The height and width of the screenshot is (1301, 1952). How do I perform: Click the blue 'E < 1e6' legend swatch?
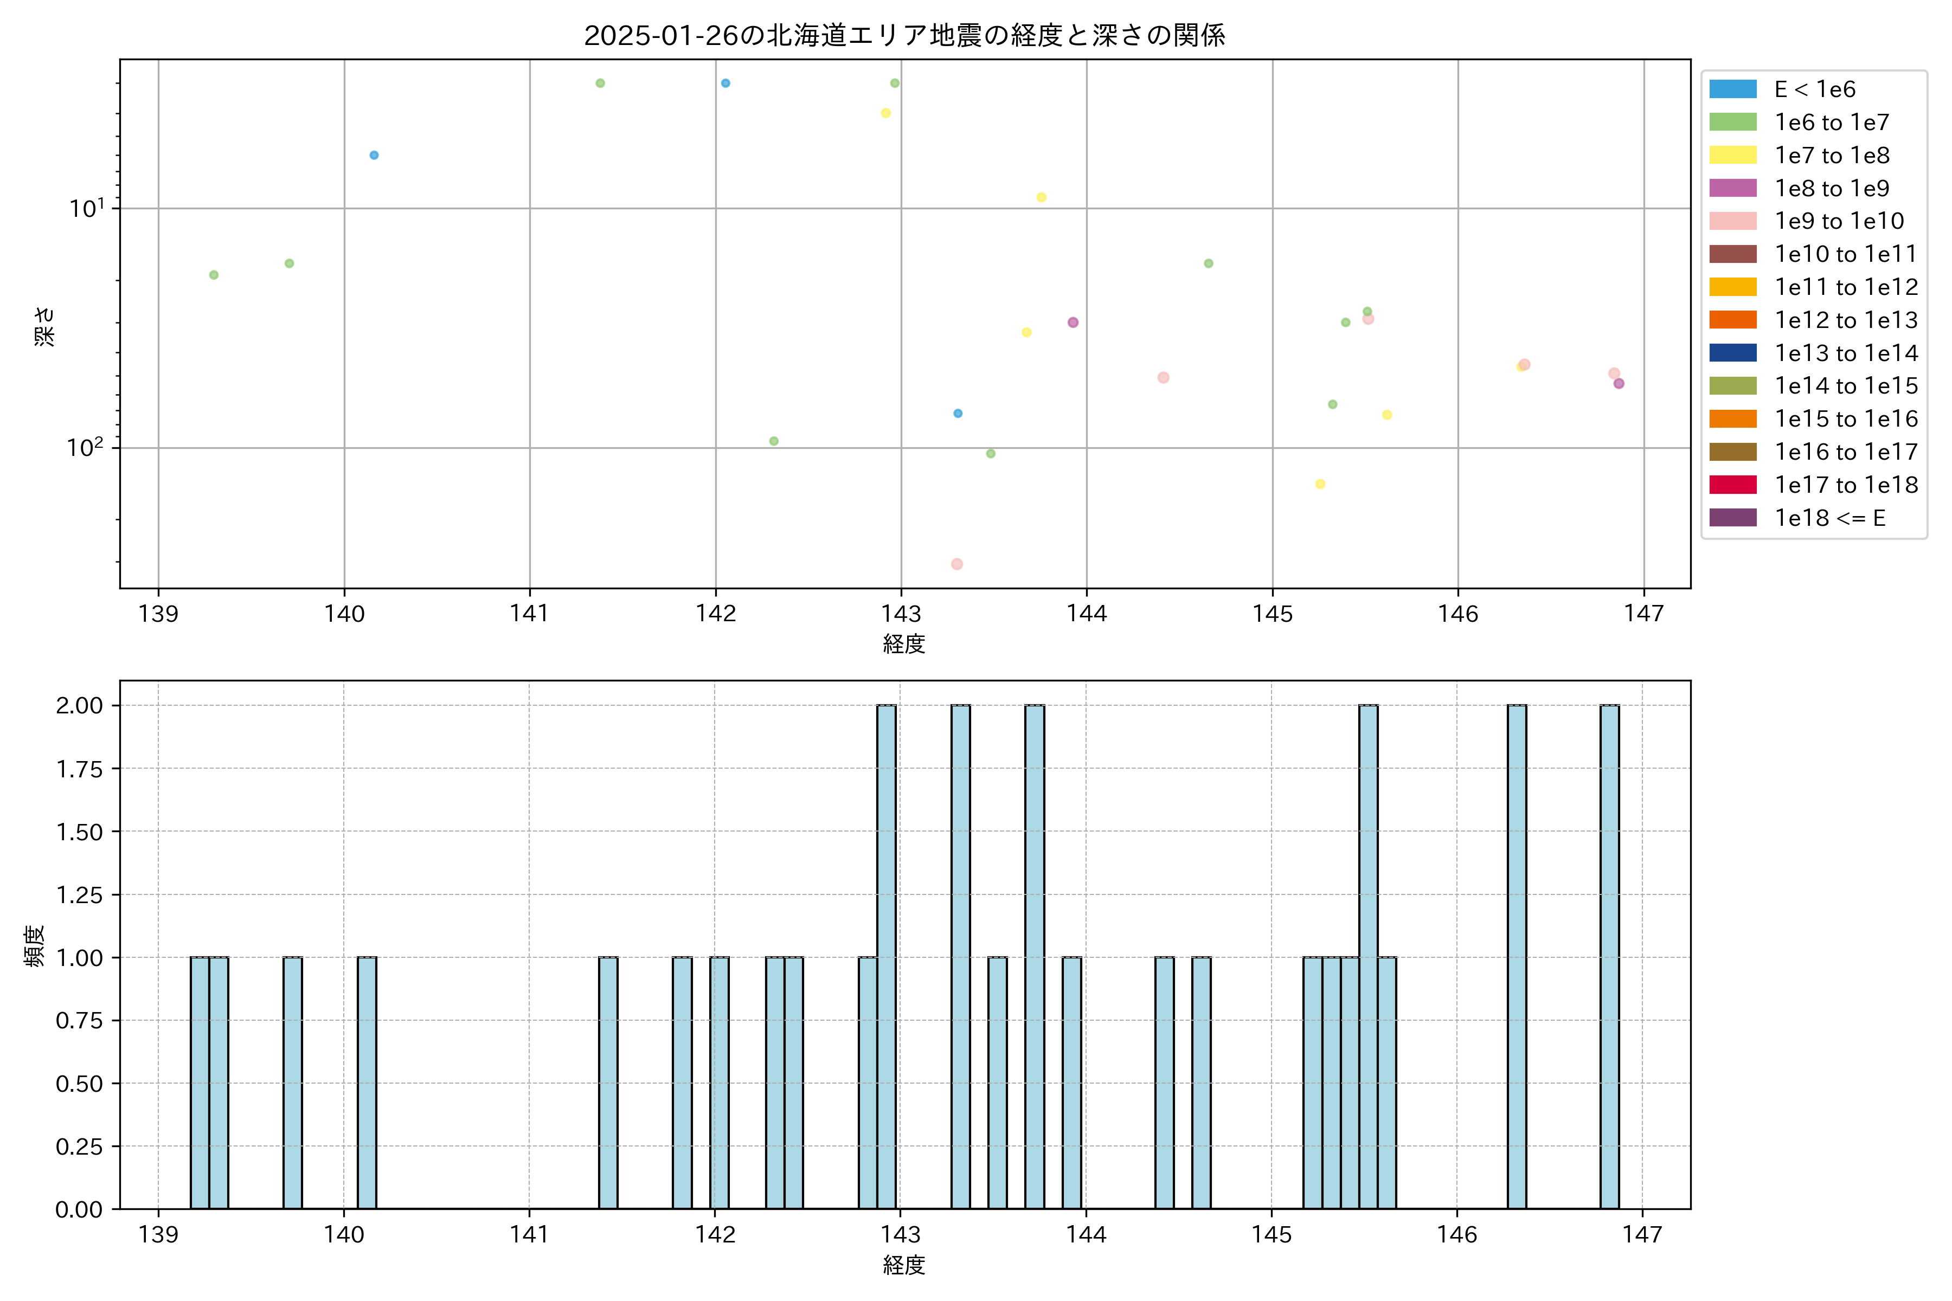pos(1732,89)
